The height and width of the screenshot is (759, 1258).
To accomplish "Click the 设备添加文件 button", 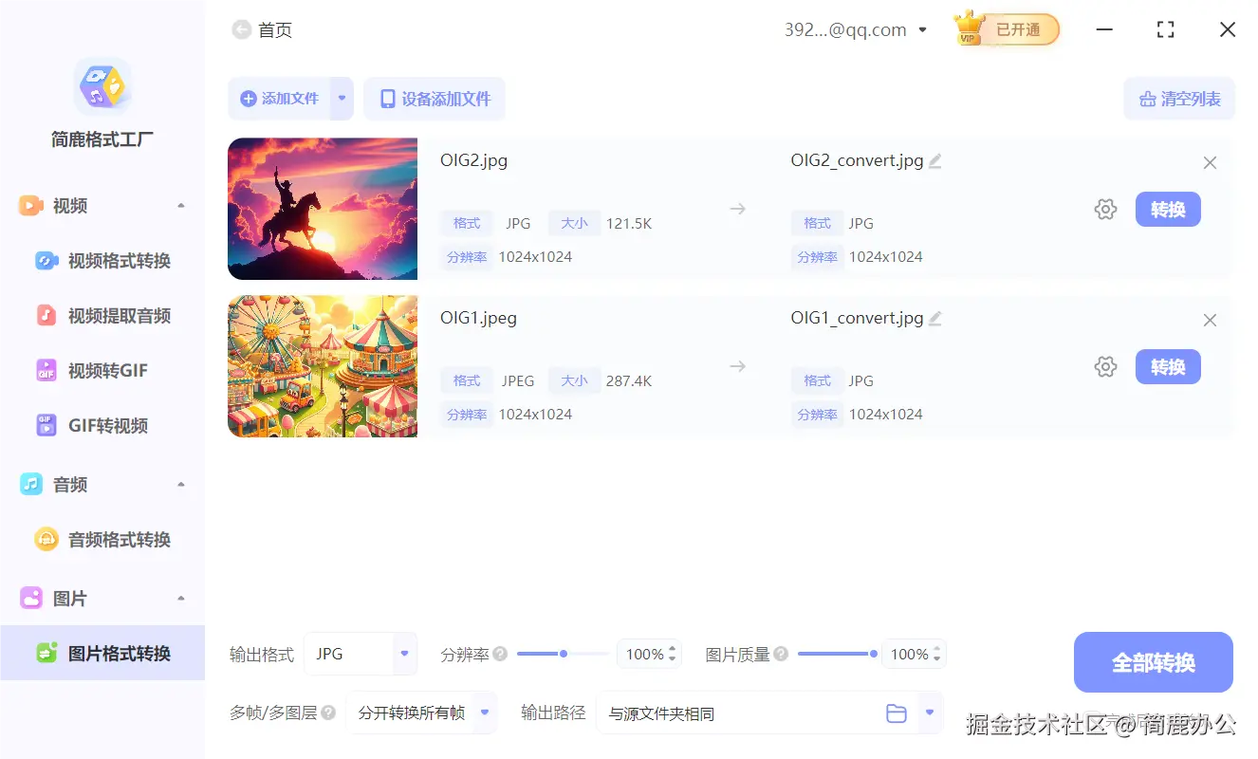I will point(435,99).
